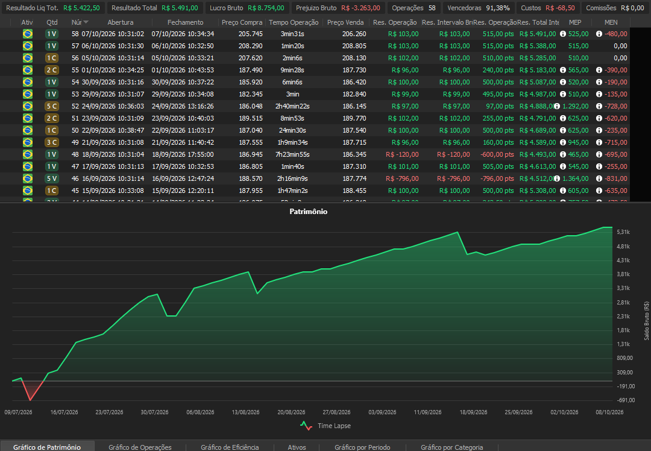Click the MEN info icon beside -635,00
Image resolution: width=651 pixels, height=451 pixels.
[x=599, y=191]
